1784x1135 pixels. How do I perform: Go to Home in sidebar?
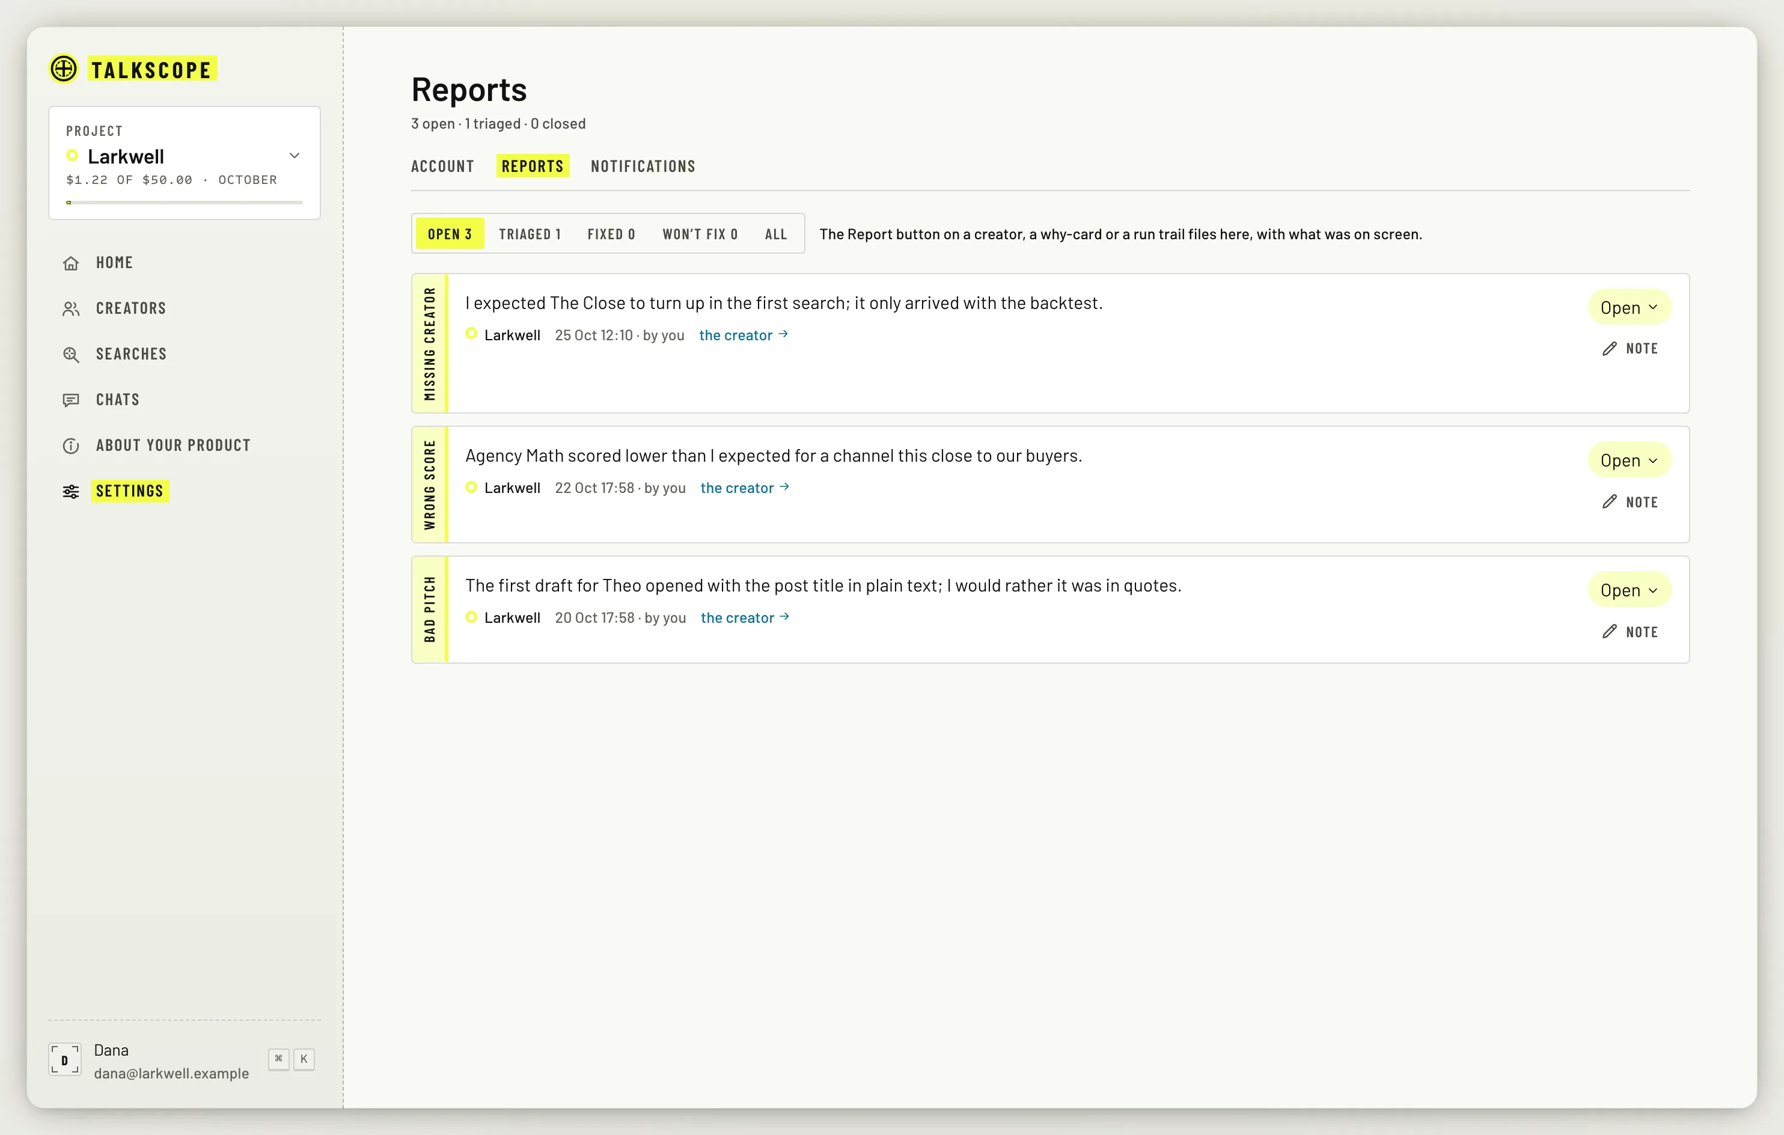pyautogui.click(x=114, y=263)
